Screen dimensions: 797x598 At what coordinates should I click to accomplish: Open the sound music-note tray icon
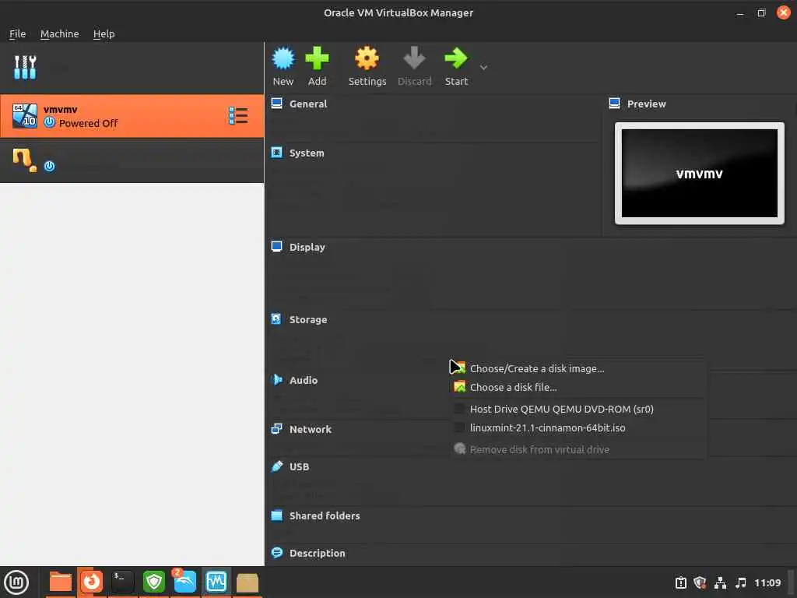[741, 582]
